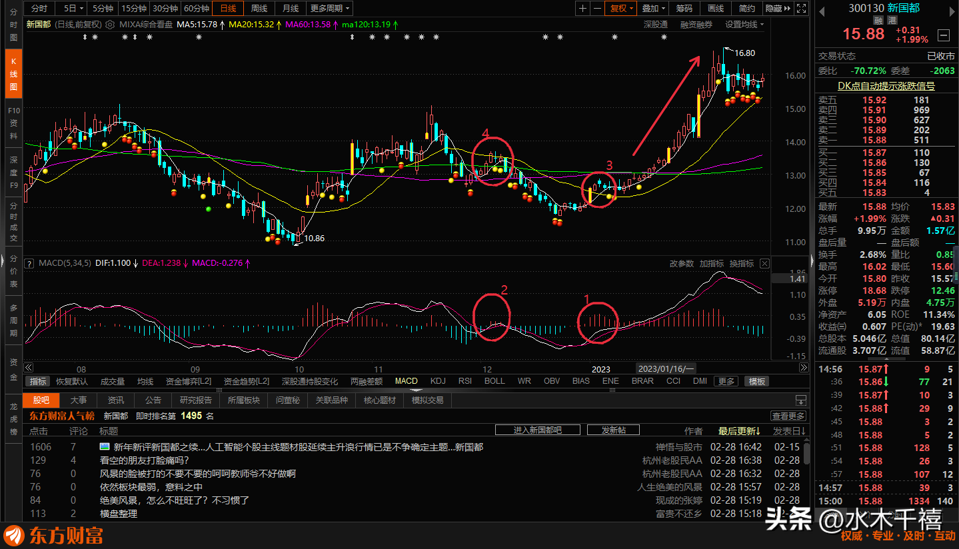Toggle fullscreen chart icon

[x=802, y=9]
